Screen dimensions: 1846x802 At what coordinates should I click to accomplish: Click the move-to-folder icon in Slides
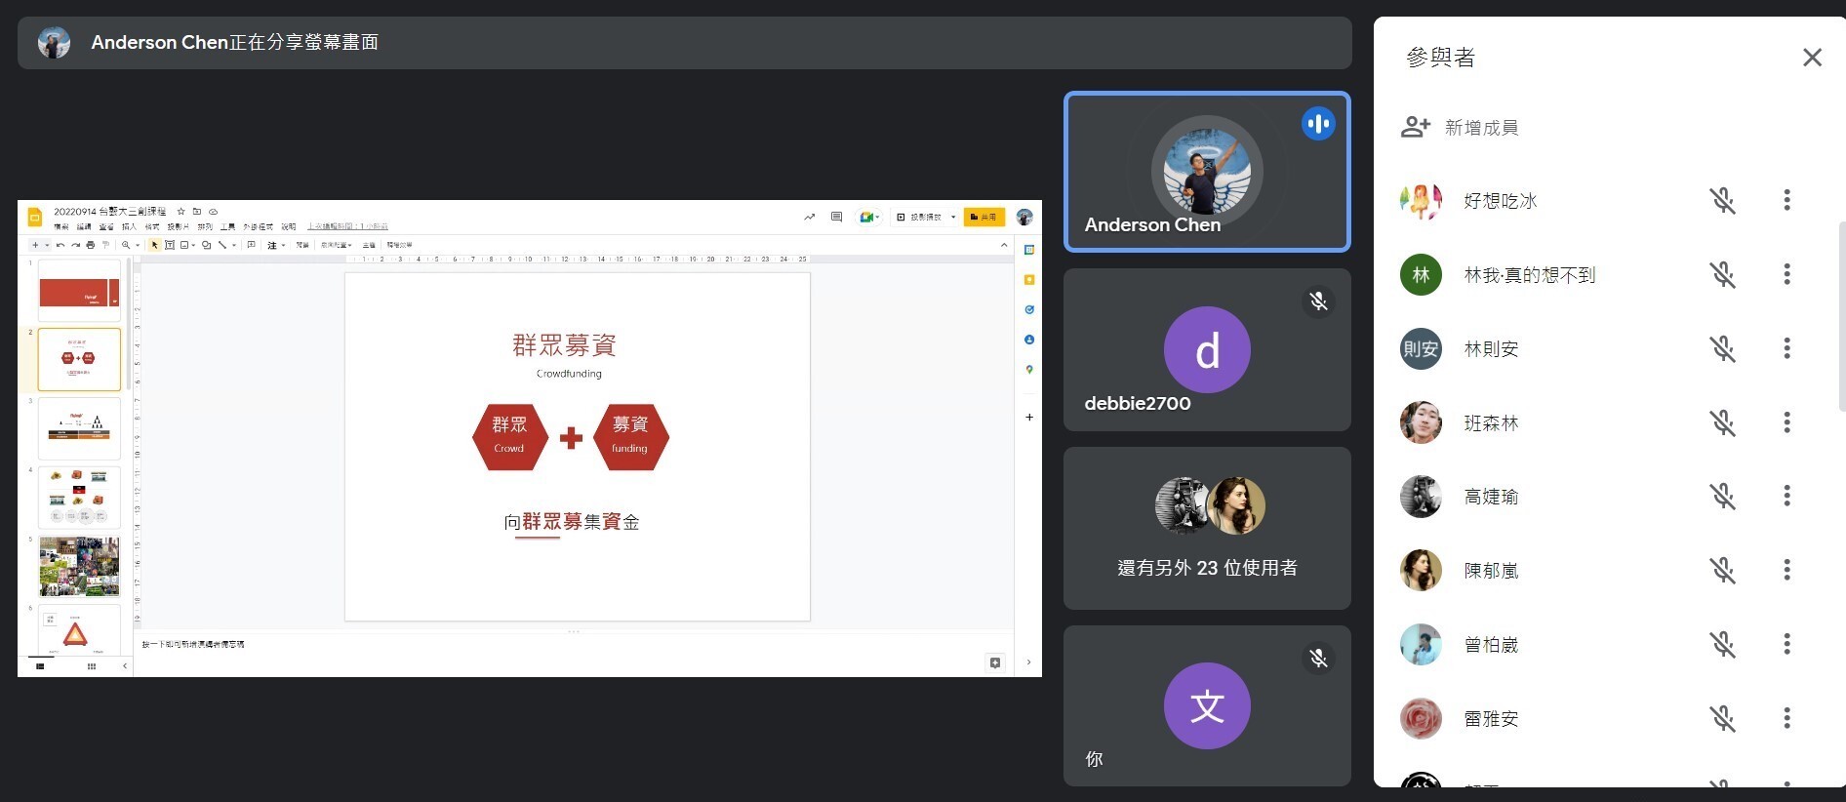tap(197, 212)
